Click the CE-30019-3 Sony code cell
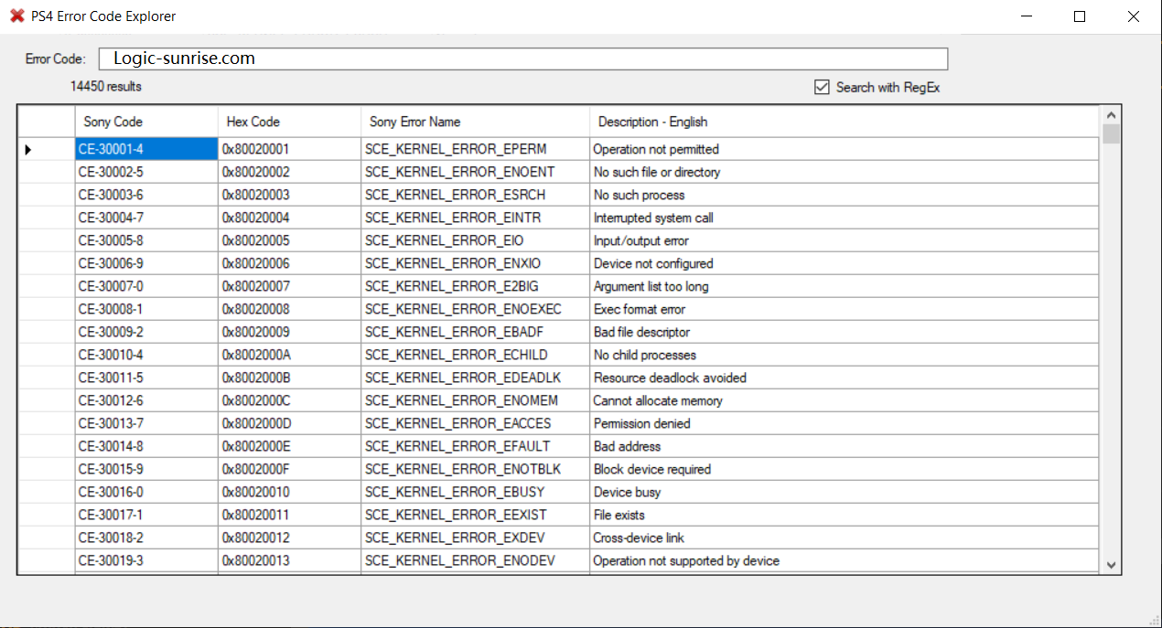This screenshot has height=628, width=1162. 145,560
